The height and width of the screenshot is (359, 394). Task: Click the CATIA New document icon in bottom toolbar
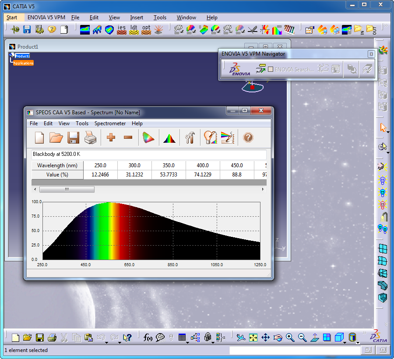(15, 338)
